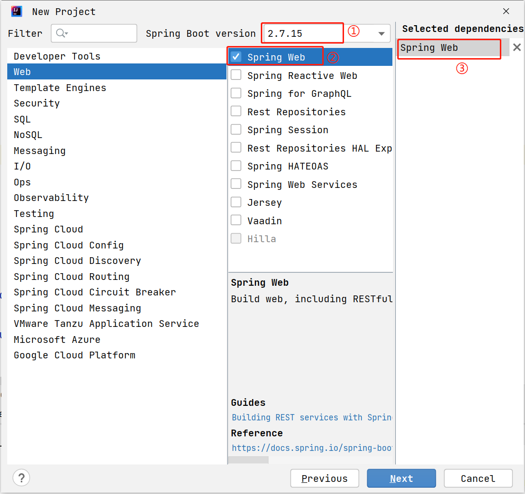The height and width of the screenshot is (494, 525).
Task: Open the Observability category
Action: coord(117,198)
